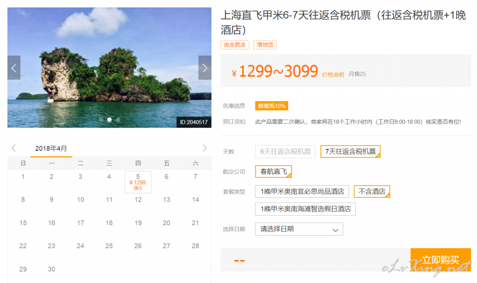Click calendar date 20
This screenshot has height=283, width=477.
(166, 223)
